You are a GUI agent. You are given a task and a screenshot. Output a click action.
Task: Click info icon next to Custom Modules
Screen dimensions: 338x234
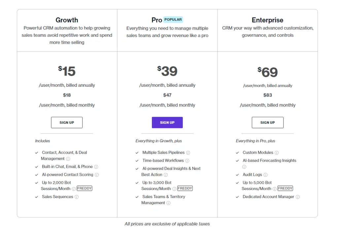(x=277, y=153)
